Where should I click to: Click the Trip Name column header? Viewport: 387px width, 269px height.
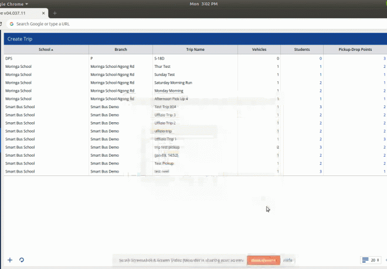tap(195, 50)
